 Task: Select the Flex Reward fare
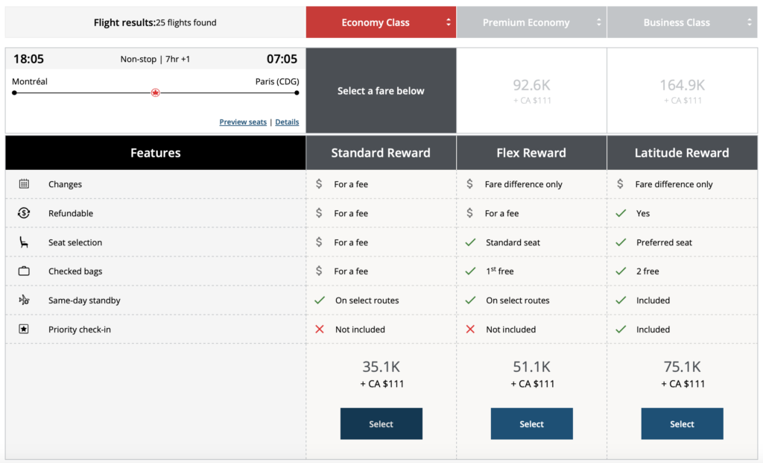point(531,423)
